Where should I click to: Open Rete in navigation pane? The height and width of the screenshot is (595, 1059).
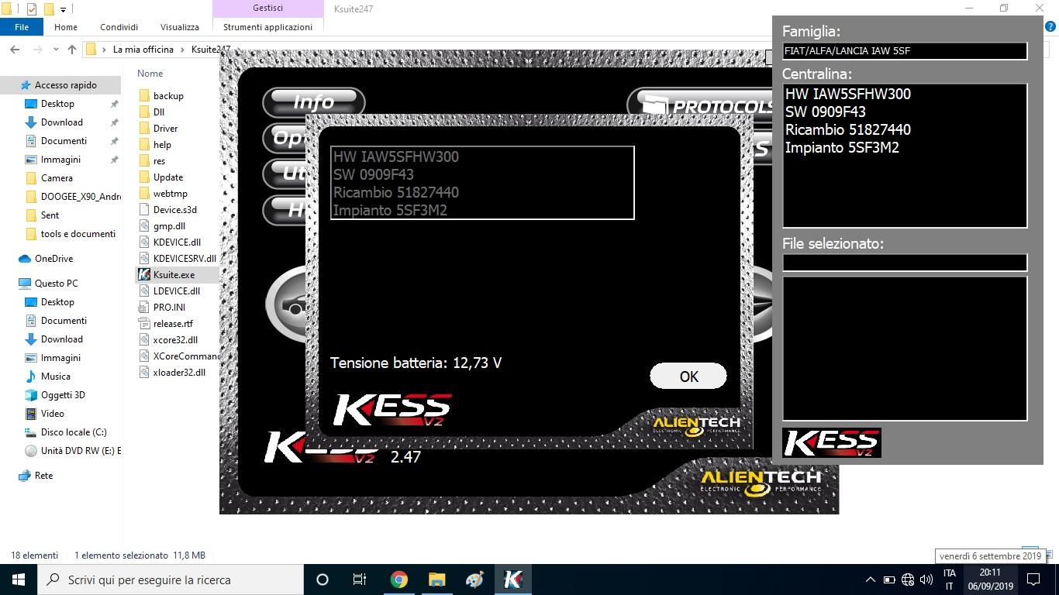43,476
